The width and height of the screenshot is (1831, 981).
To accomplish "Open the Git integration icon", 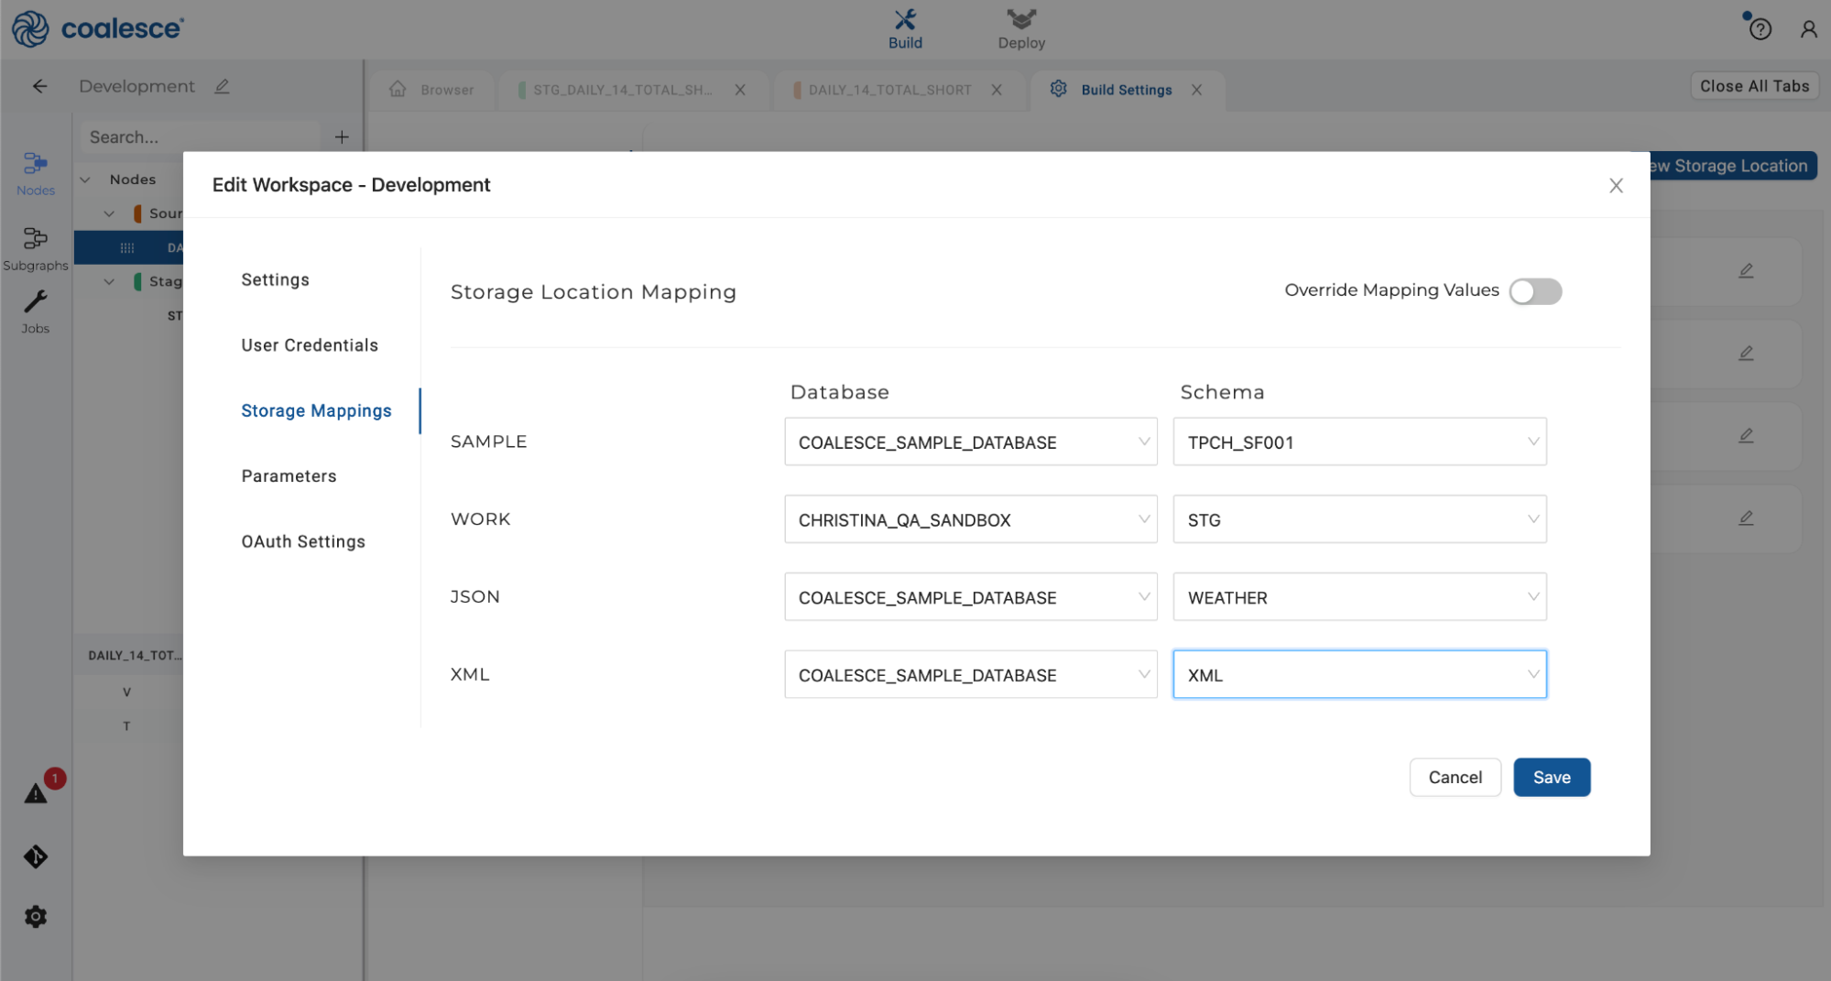I will coord(36,856).
